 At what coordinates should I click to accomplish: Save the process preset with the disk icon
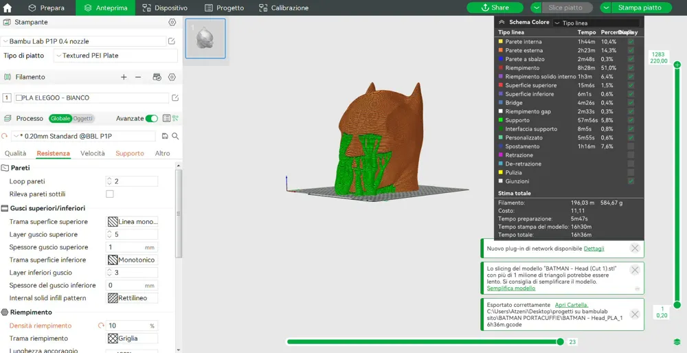(x=165, y=136)
